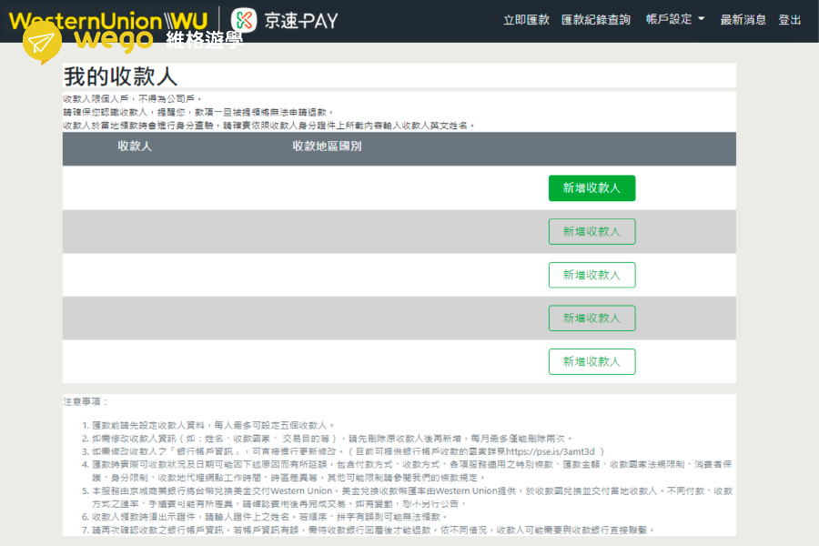
Task: Click 新增收款人 in the fourth table row
Action: [x=591, y=318]
